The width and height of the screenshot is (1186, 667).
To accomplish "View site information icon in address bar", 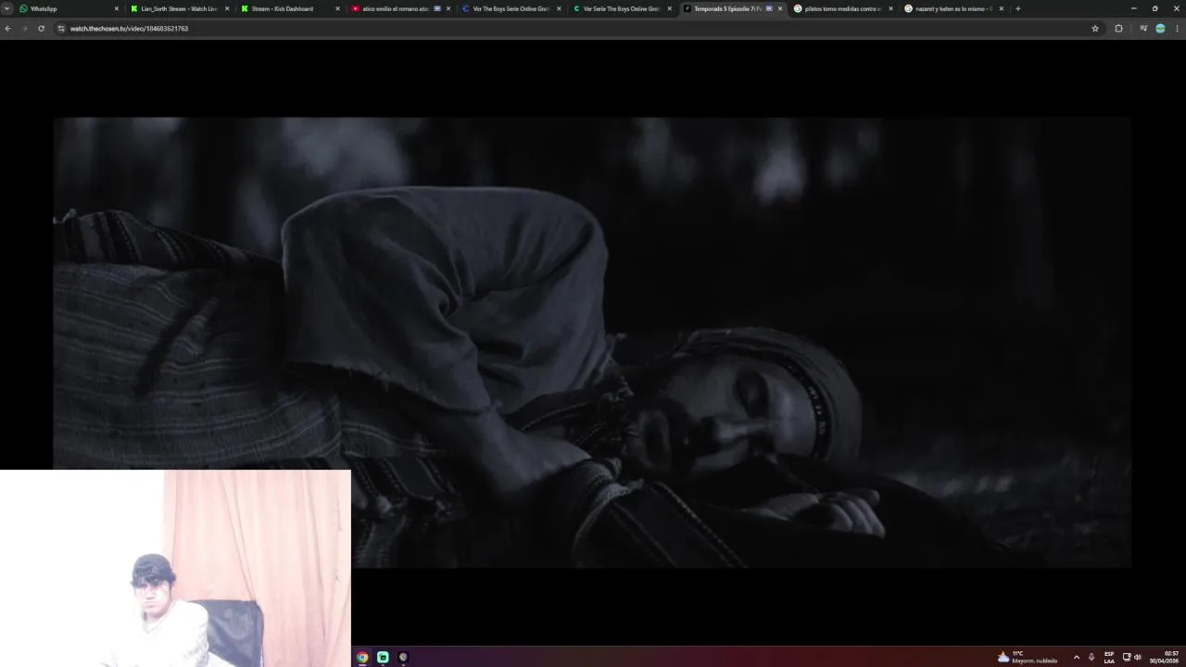I will [61, 29].
